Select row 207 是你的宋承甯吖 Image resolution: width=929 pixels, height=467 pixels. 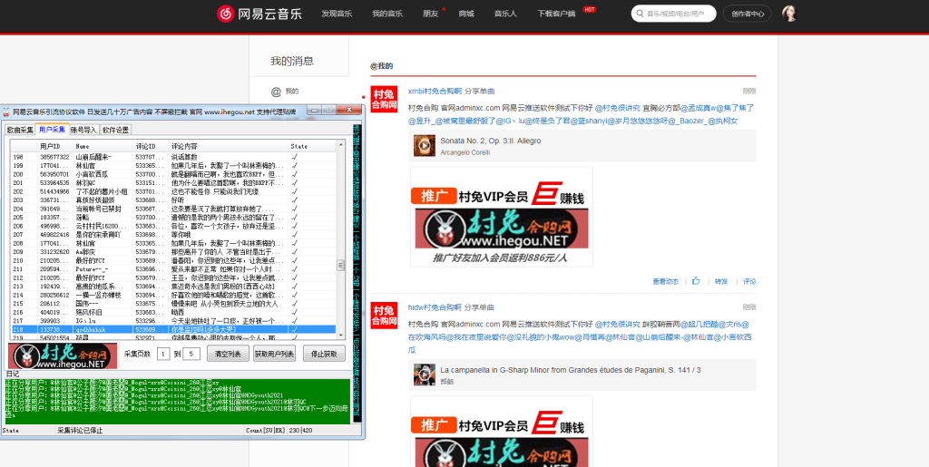(x=173, y=235)
